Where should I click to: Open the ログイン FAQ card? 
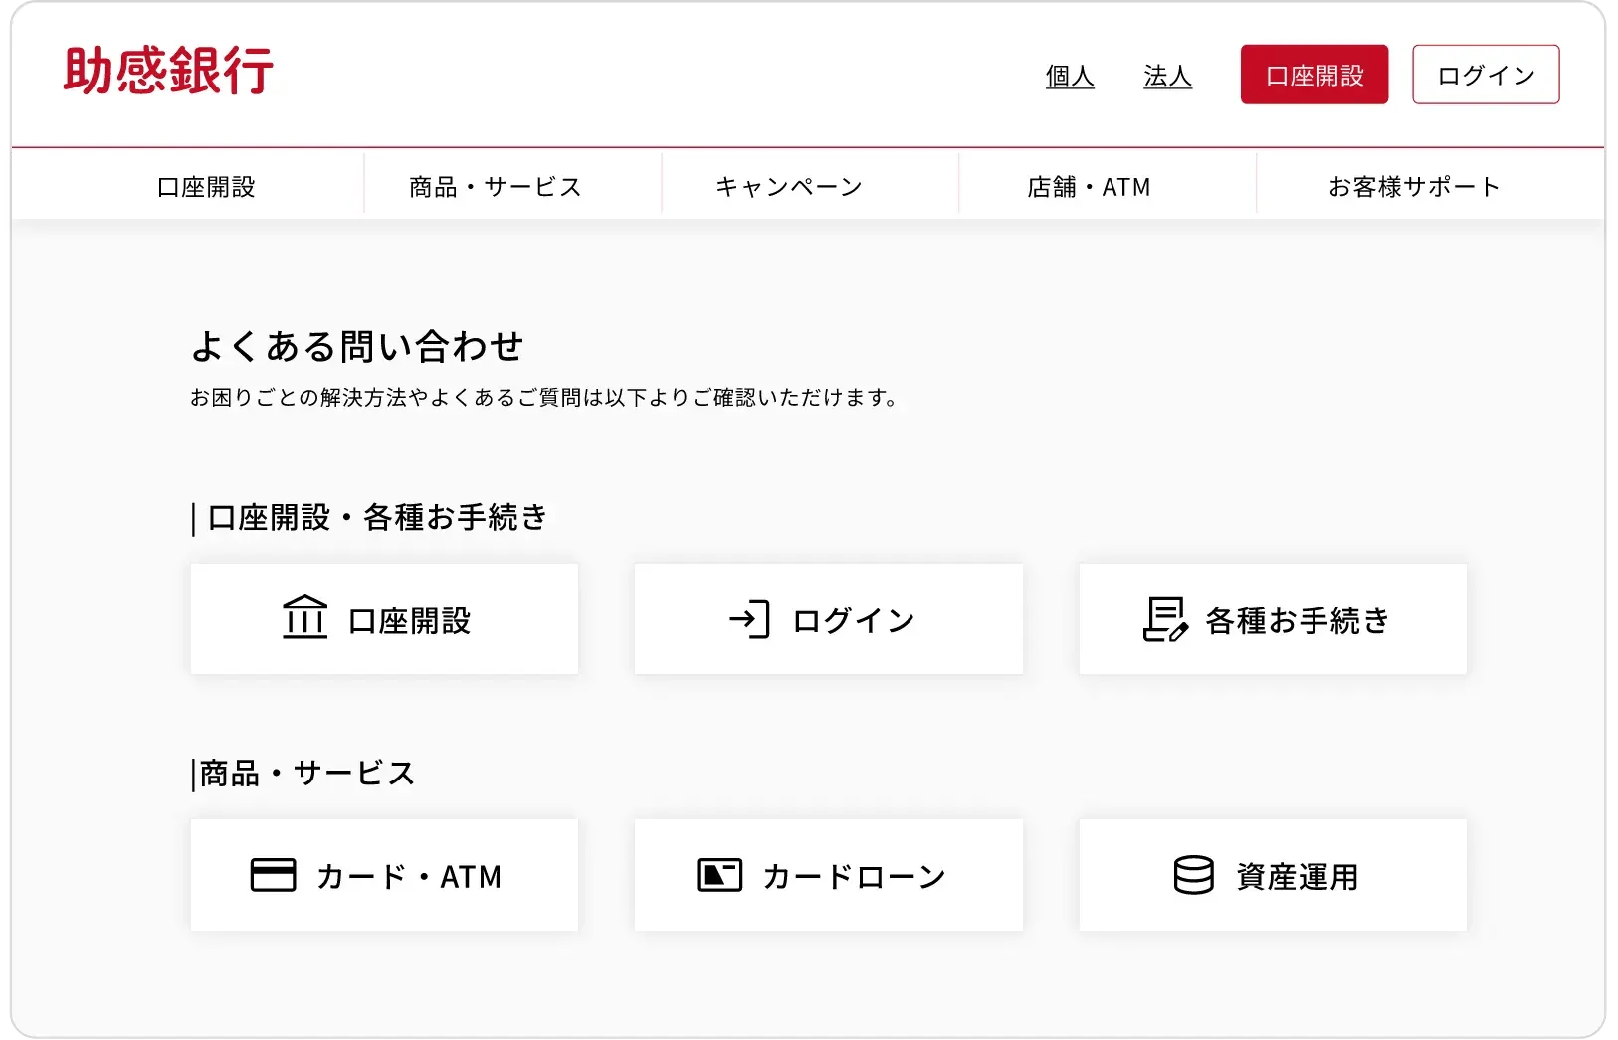tap(828, 618)
